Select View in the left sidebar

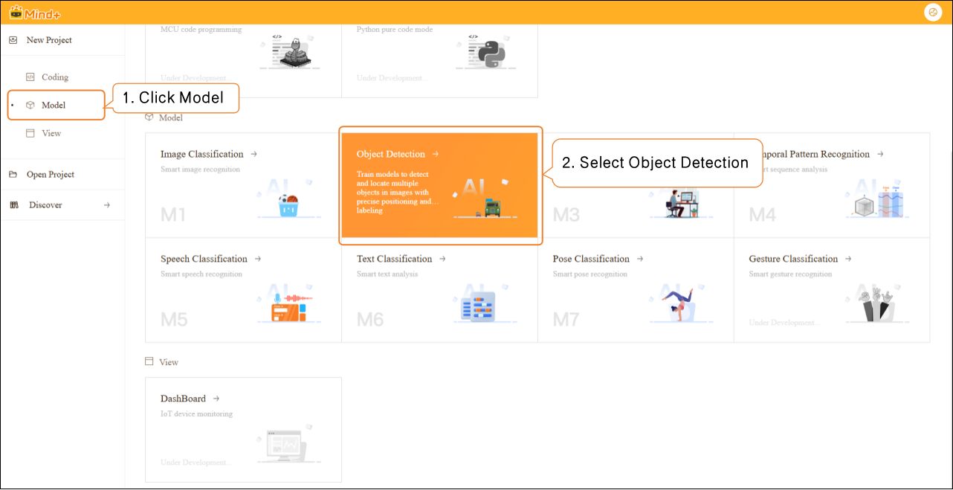(x=51, y=134)
